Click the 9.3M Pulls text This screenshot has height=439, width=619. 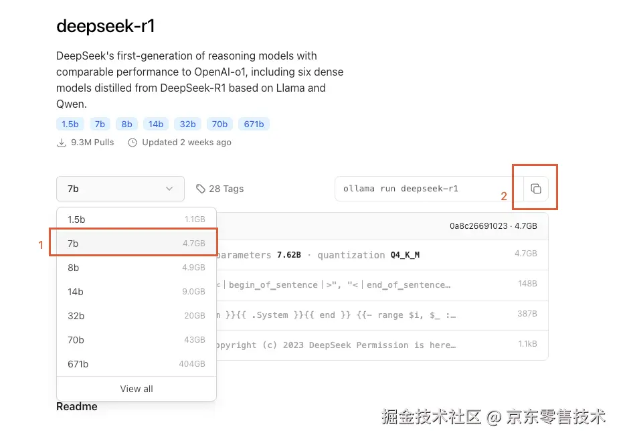point(92,143)
